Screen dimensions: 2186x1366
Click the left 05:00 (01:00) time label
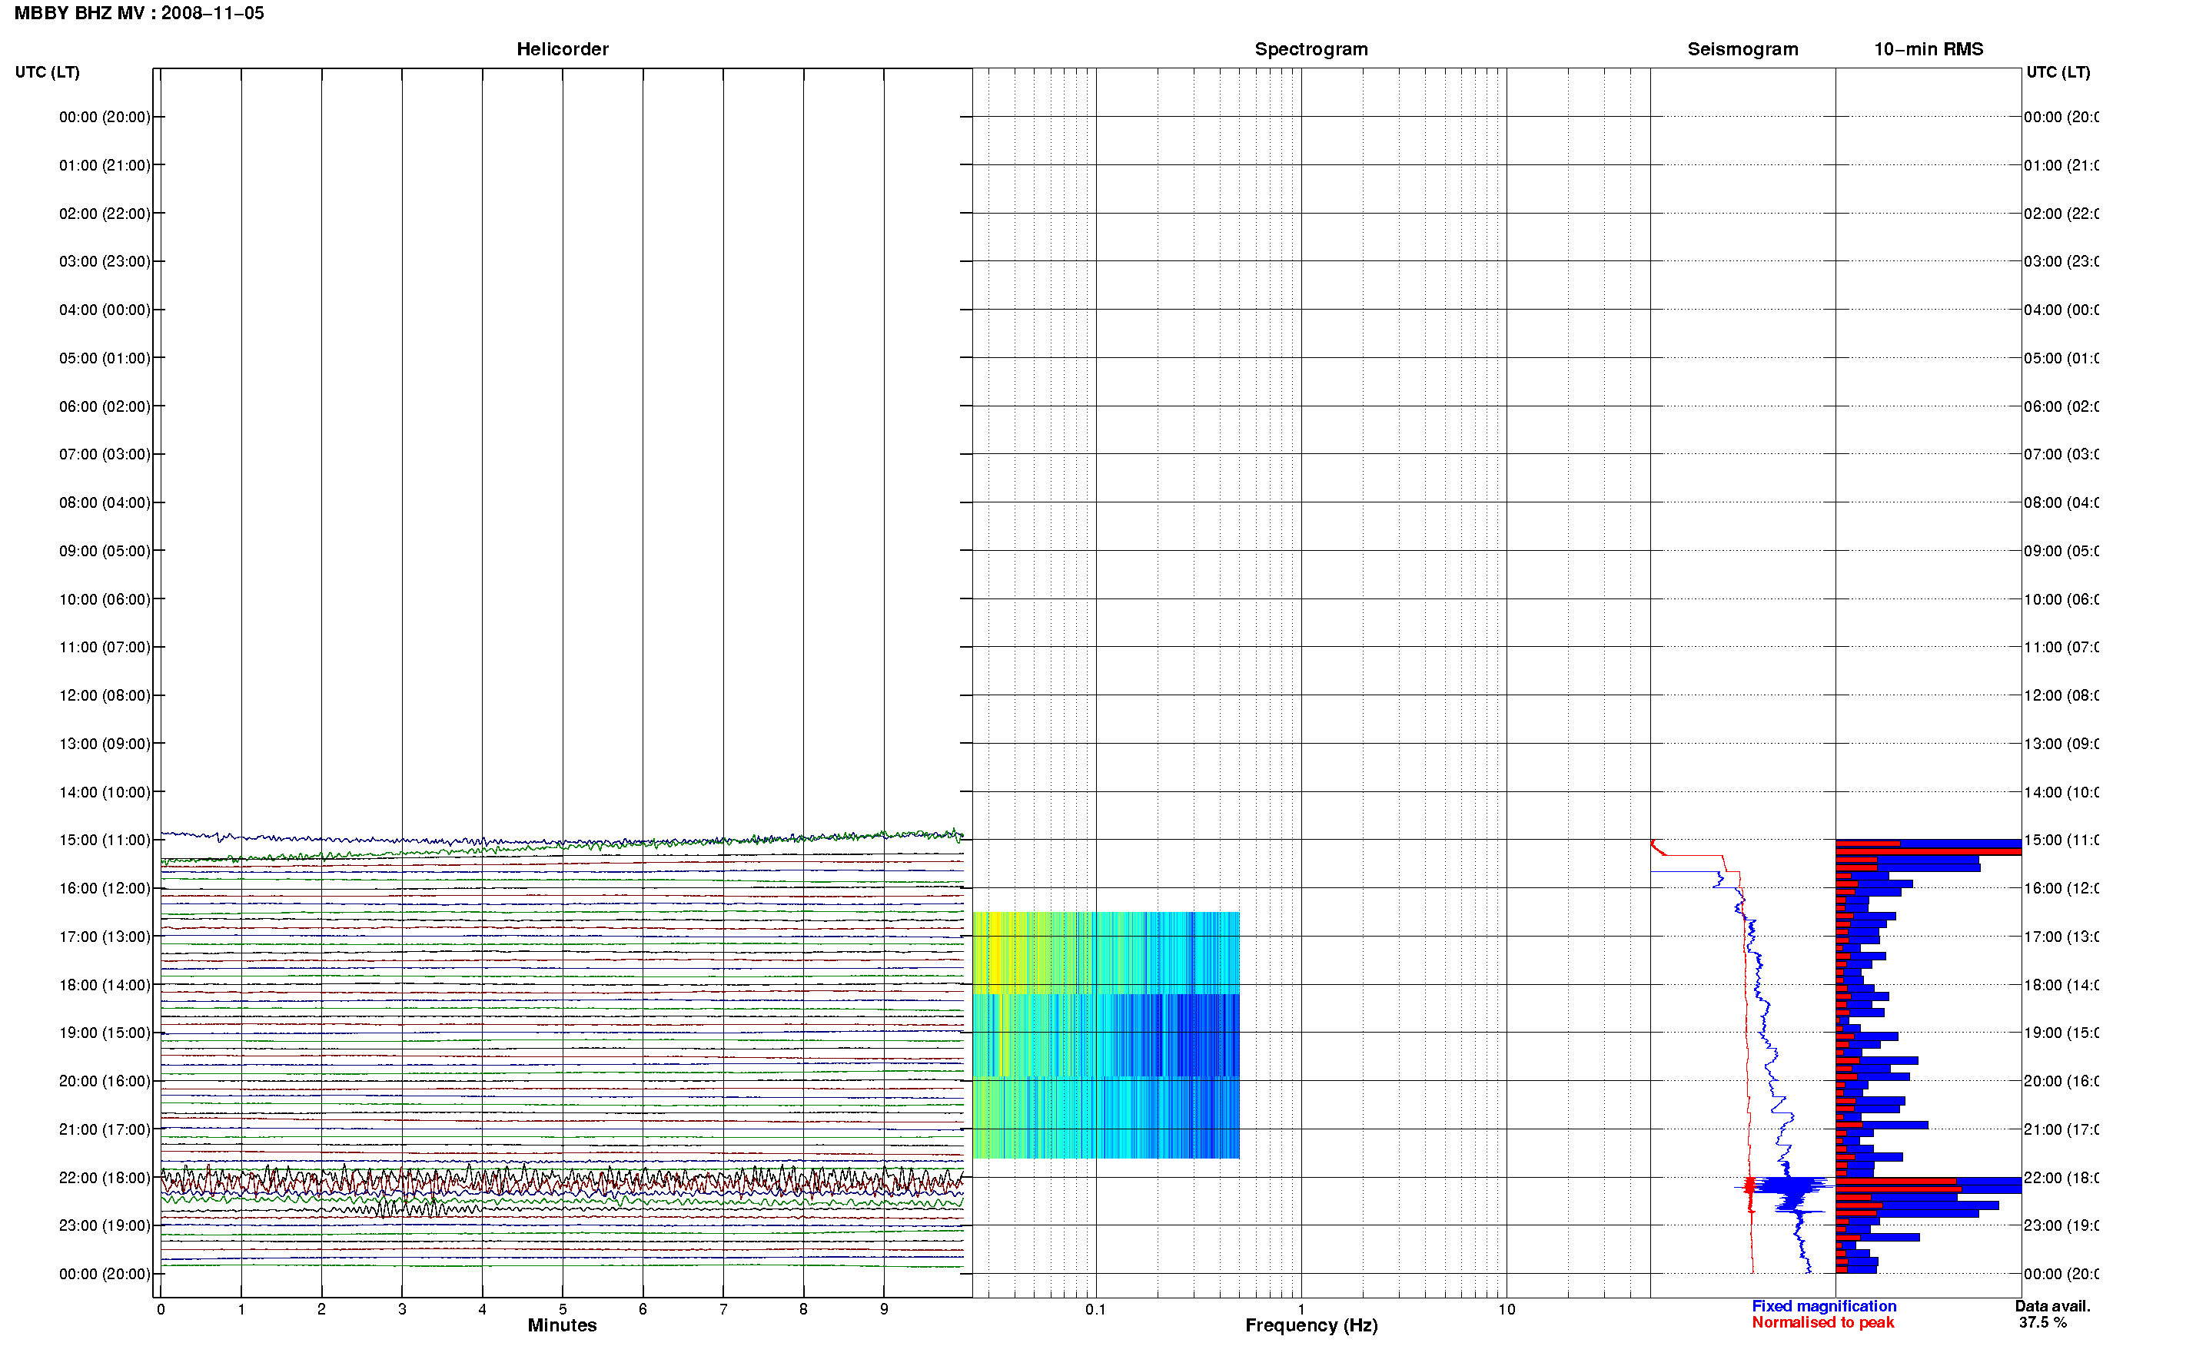click(105, 358)
